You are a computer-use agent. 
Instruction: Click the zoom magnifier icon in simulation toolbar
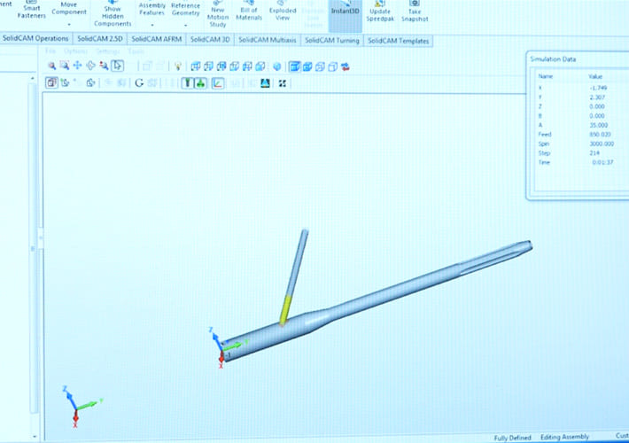(x=51, y=66)
